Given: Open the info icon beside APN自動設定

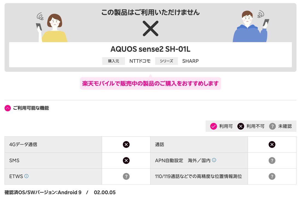Looking at the screenshot, I should [x=213, y=160].
